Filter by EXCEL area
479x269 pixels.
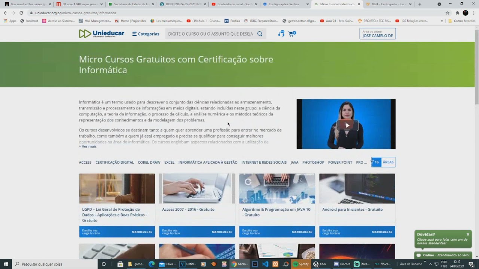click(169, 162)
